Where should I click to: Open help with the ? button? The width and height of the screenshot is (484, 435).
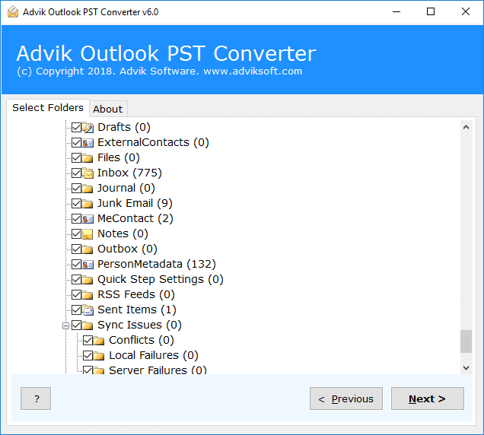coord(36,398)
